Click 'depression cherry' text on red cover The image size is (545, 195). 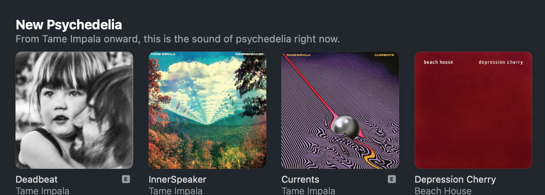(x=501, y=62)
